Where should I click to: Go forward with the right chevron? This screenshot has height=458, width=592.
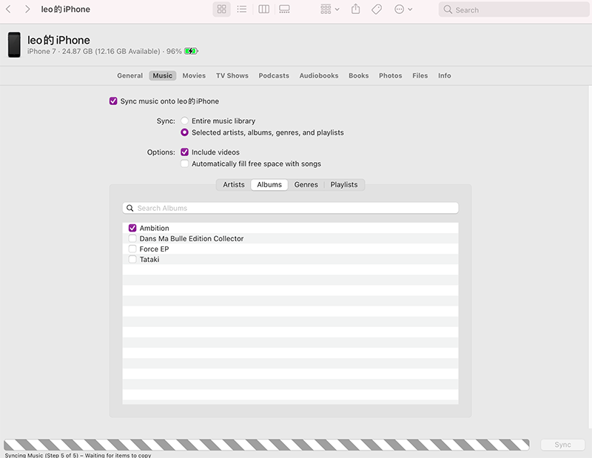(x=27, y=10)
